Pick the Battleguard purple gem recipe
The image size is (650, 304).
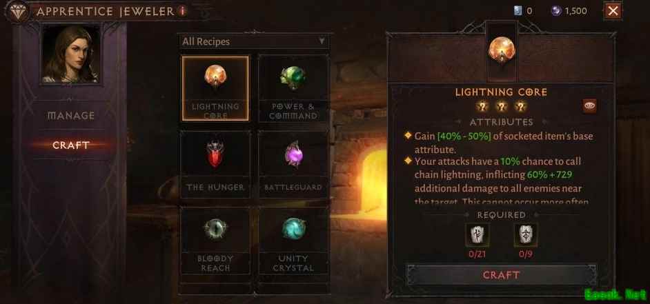293,165
